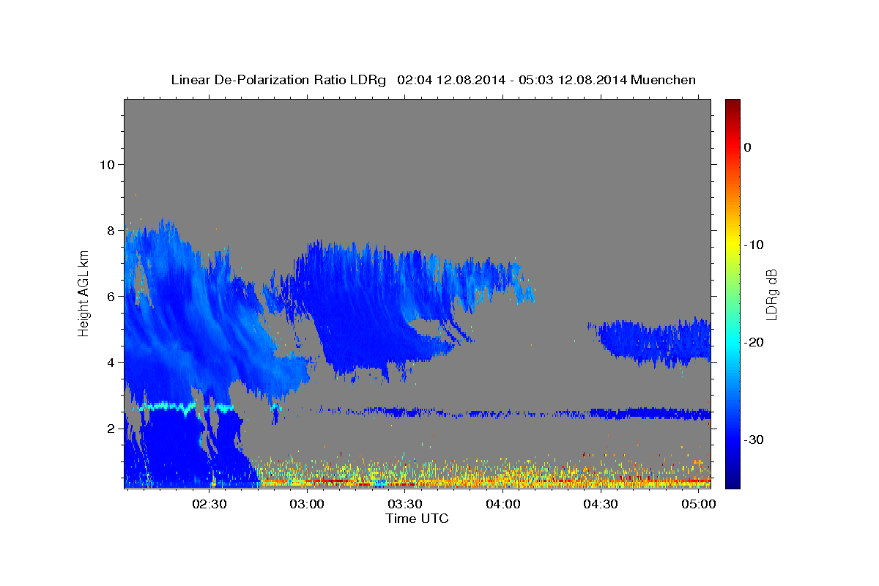Click the colorbar value -20
879x586 pixels.
tap(754, 342)
